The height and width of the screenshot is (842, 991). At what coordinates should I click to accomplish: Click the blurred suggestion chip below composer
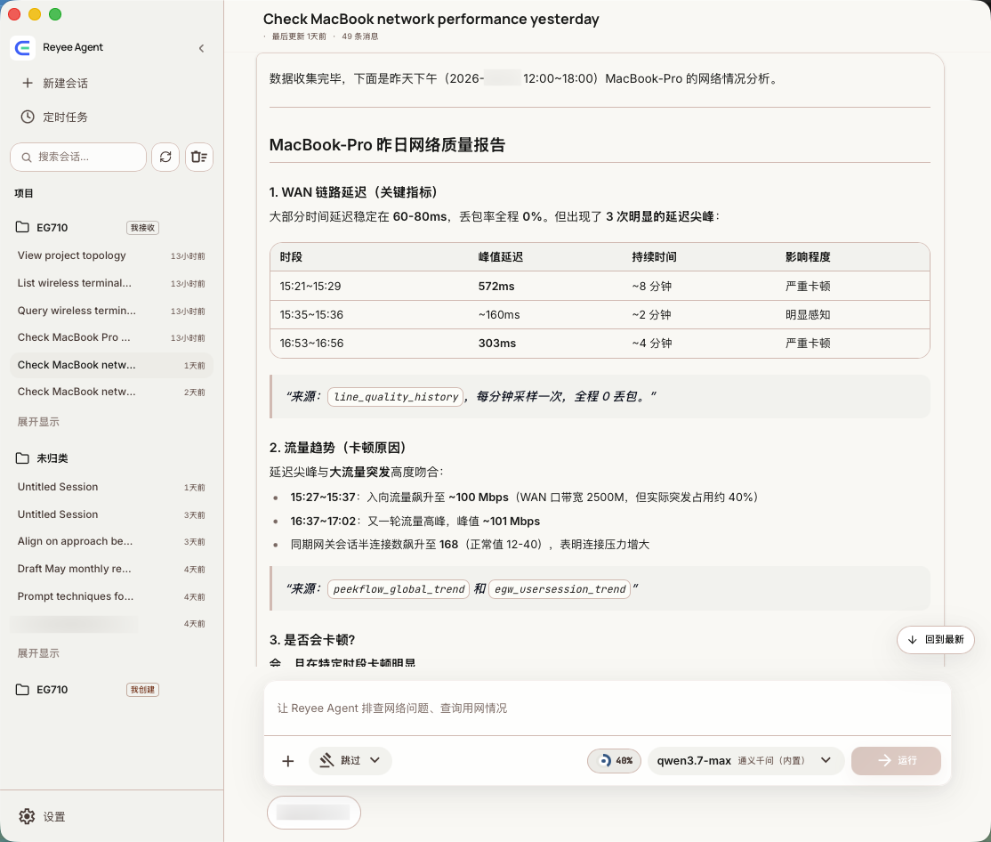(313, 813)
